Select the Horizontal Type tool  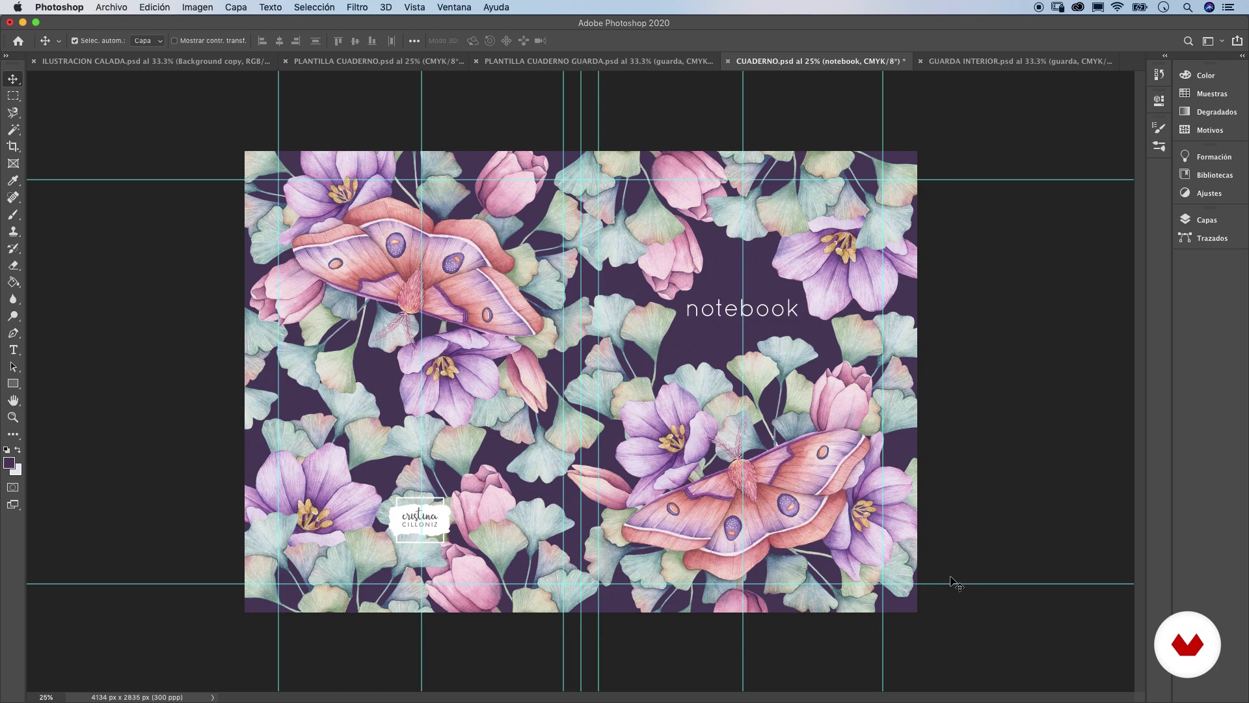click(13, 350)
